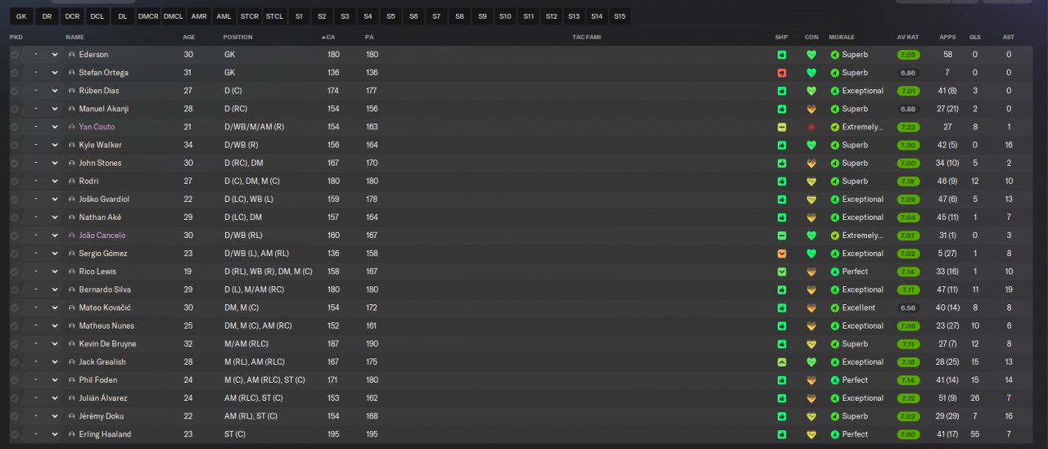Open the position dropdown for Rico Lewis
1048x449 pixels.
coord(43,272)
